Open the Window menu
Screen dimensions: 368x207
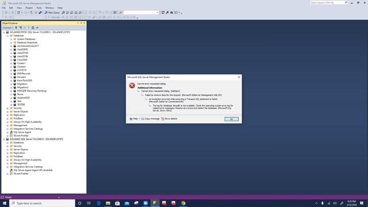[x=49, y=7]
